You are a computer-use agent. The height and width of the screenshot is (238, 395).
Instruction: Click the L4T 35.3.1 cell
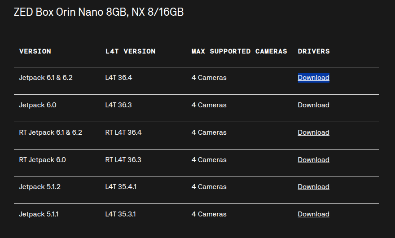coord(121,214)
